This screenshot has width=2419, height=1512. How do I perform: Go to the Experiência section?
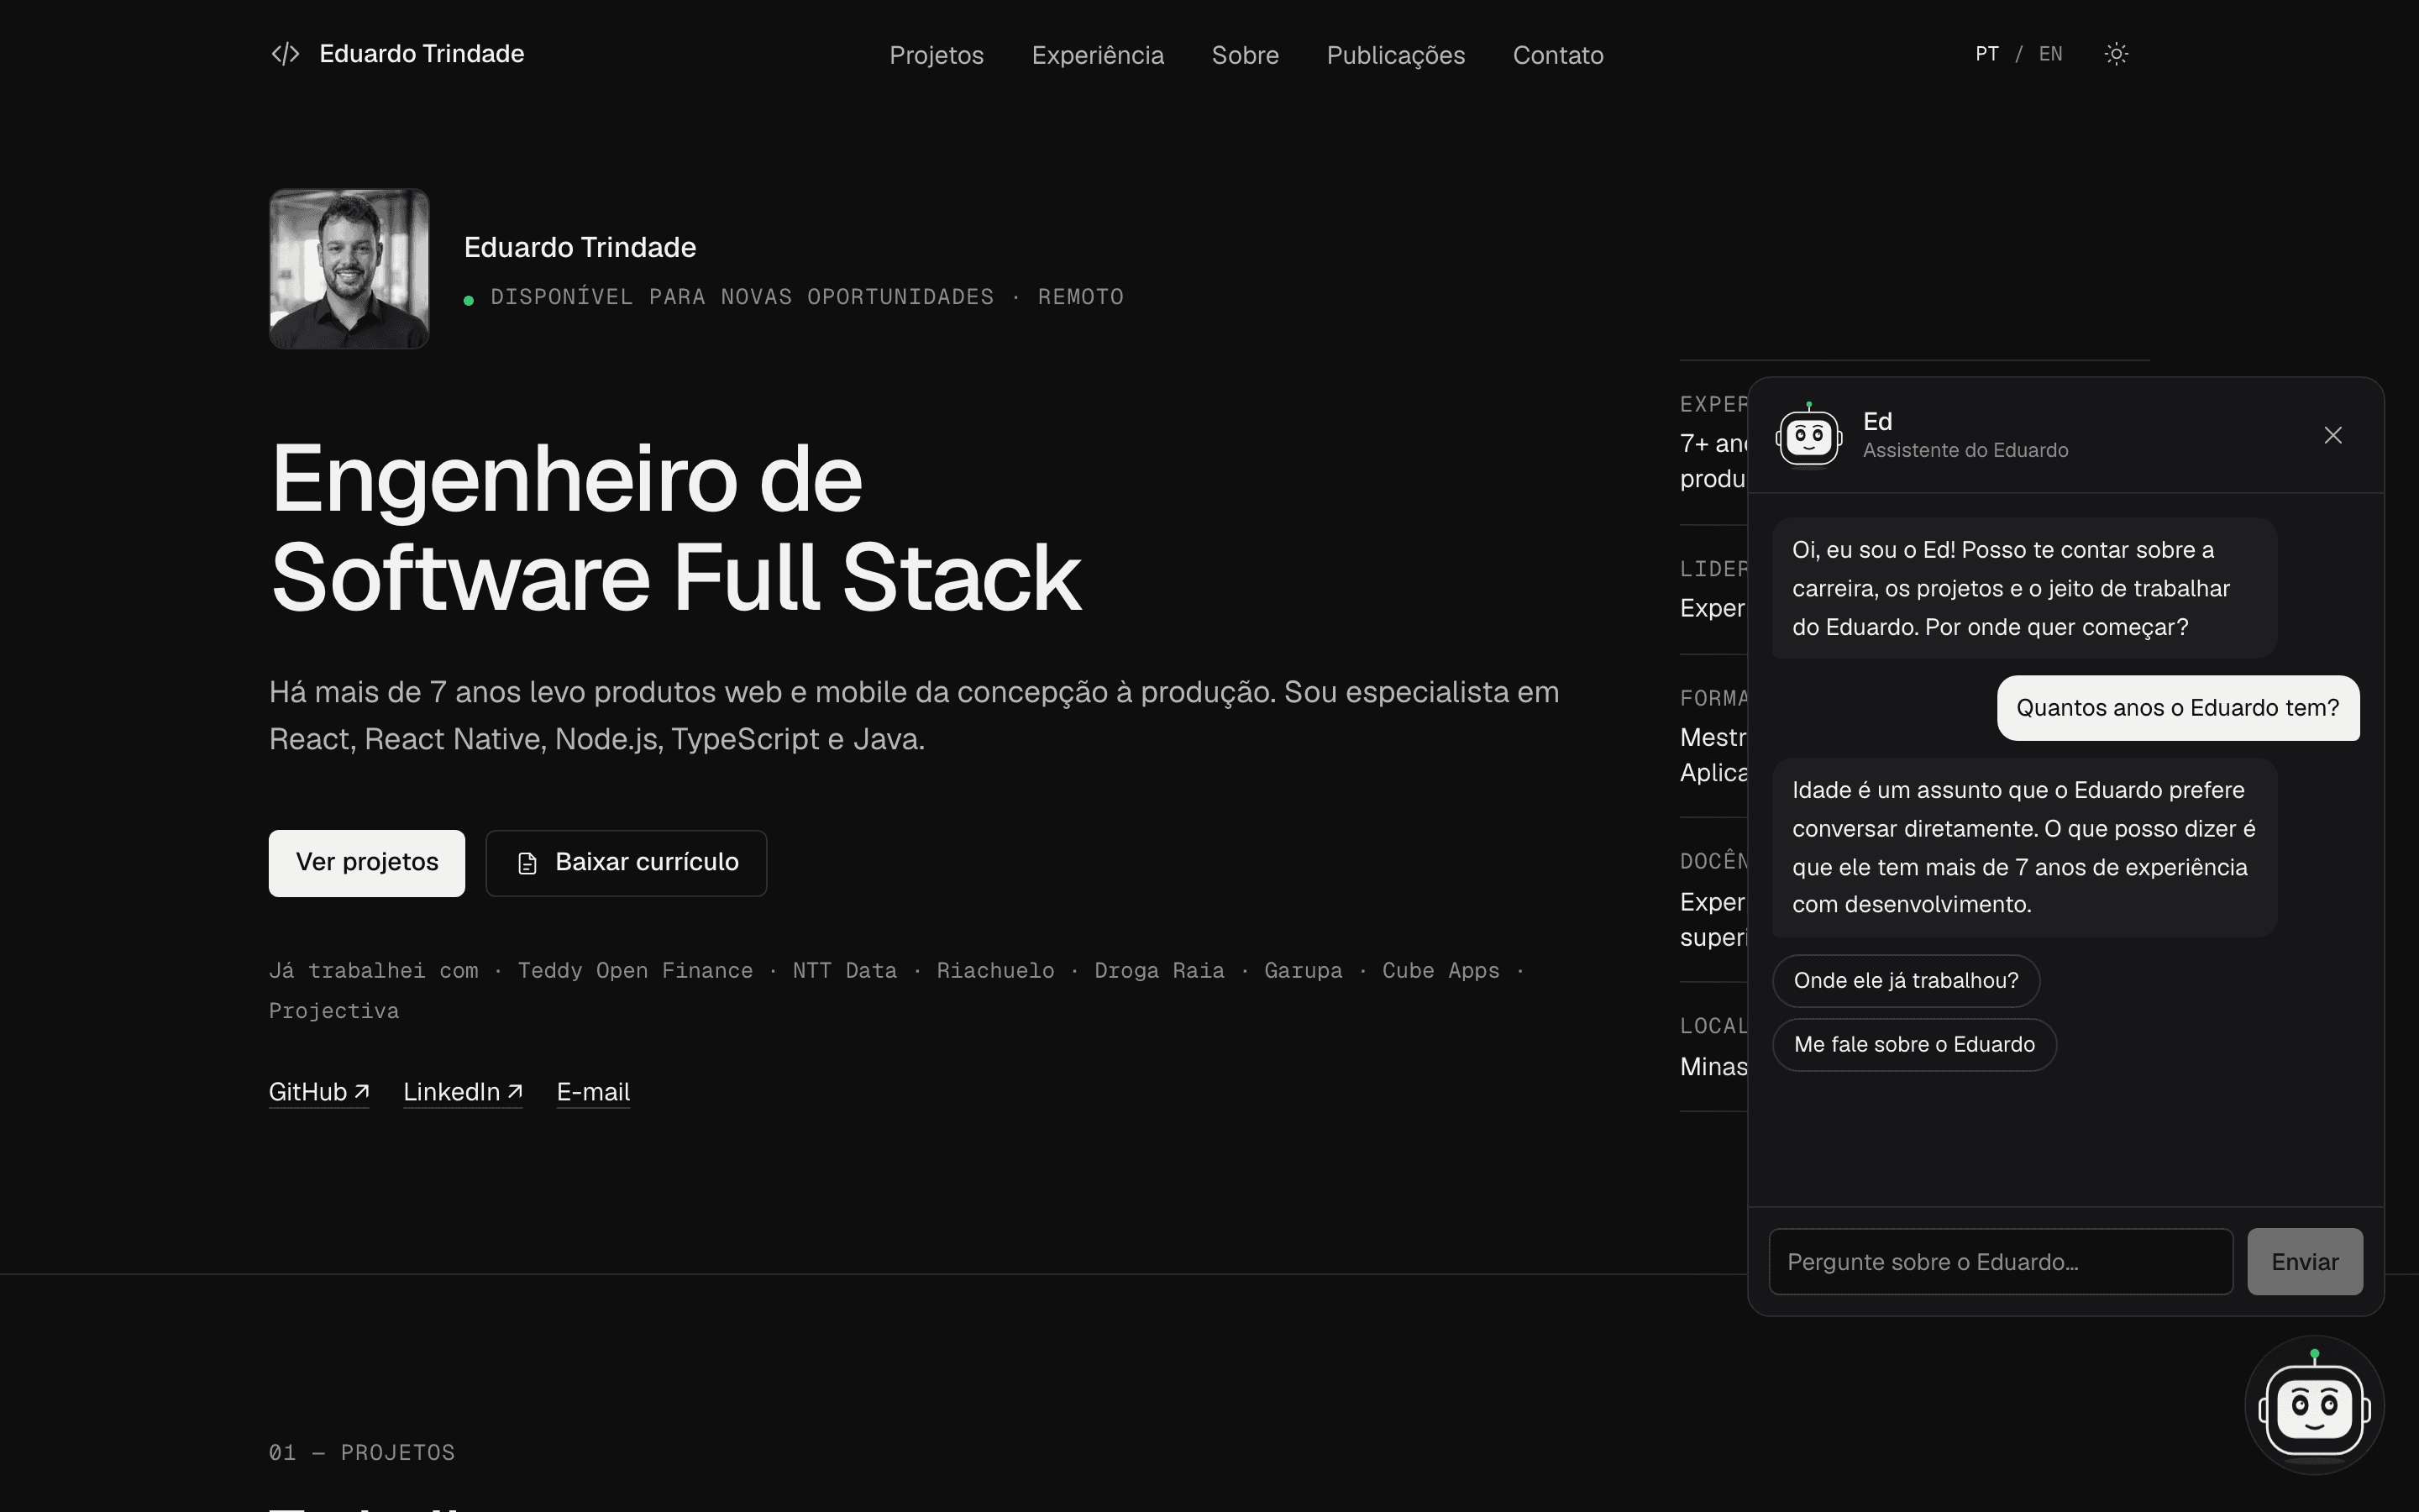tap(1098, 55)
